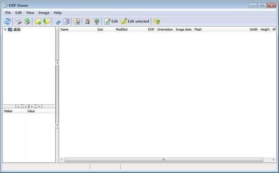Collapse pane downward using splitter down arrows
Screen dimensions: 279x173
click(x=35, y=106)
